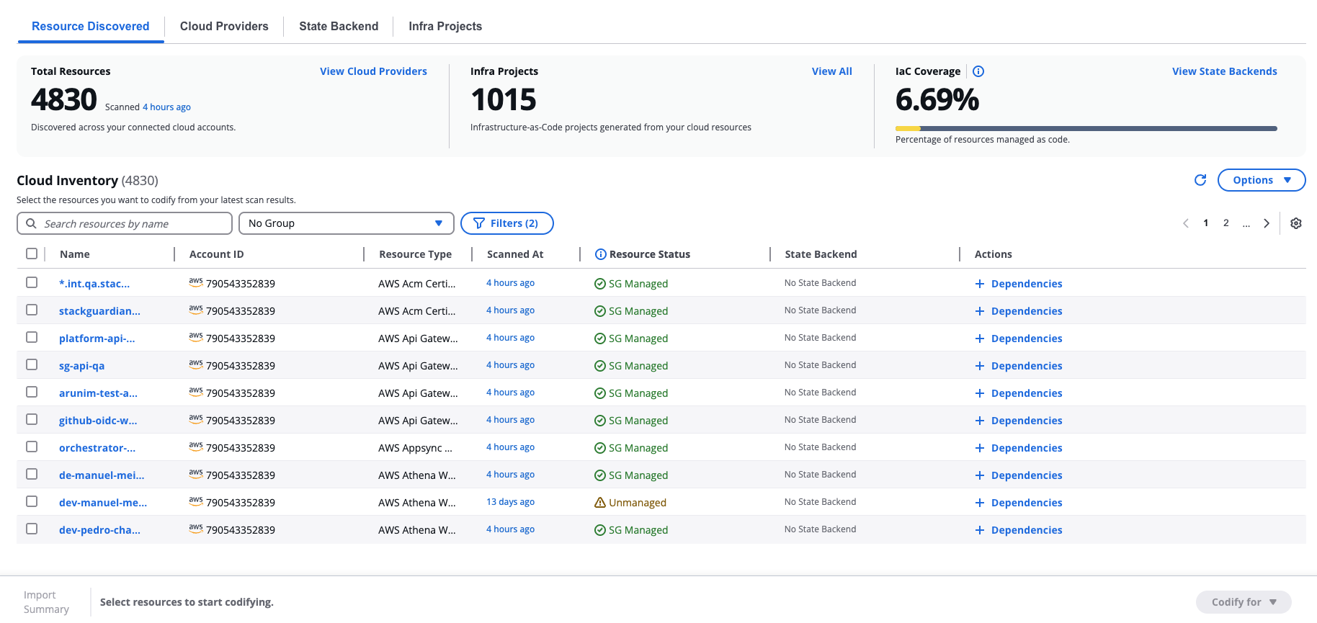Switch to the Cloud Providers tab
Screen dimensions: 1317x623
click(x=224, y=27)
